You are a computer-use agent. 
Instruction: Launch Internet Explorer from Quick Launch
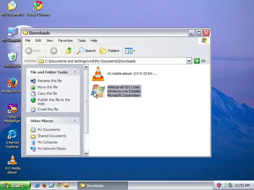(37, 185)
